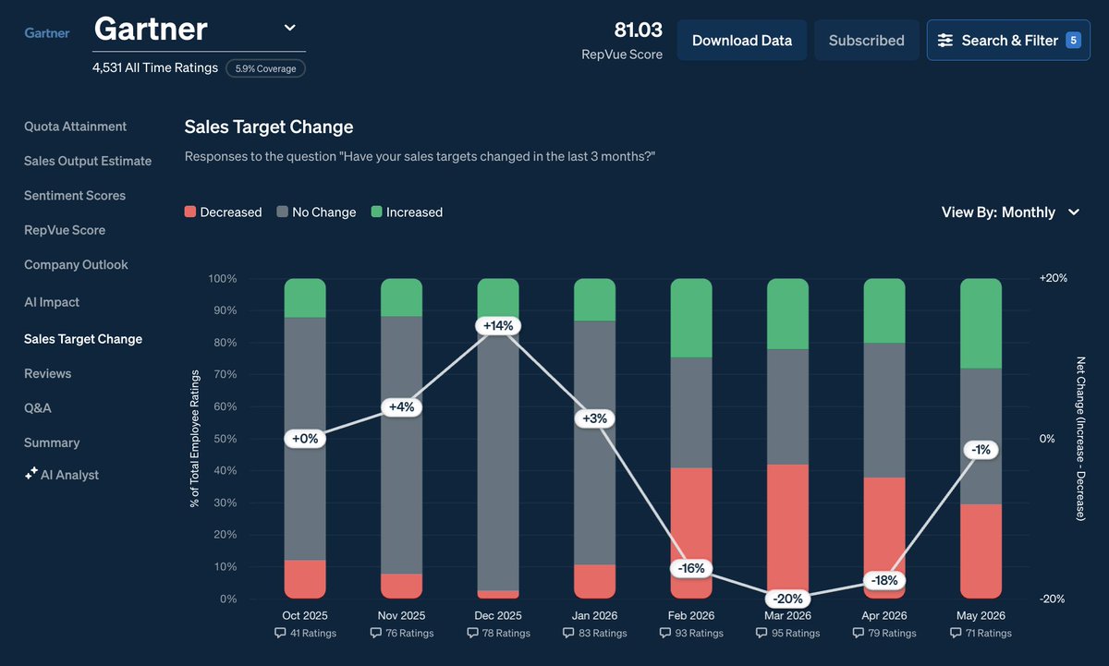This screenshot has height=666, width=1109.
Task: Click the filter sliders icon in Search & Filter
Action: (x=945, y=41)
